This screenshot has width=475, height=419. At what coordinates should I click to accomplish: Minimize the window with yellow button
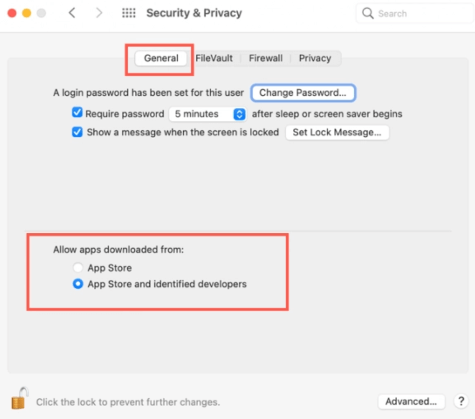(x=26, y=13)
